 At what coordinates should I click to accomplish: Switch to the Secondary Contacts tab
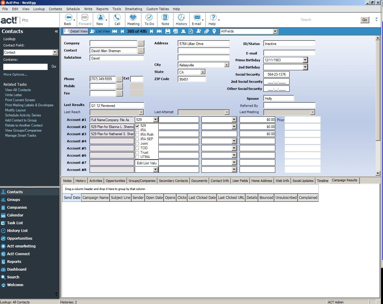173,181
